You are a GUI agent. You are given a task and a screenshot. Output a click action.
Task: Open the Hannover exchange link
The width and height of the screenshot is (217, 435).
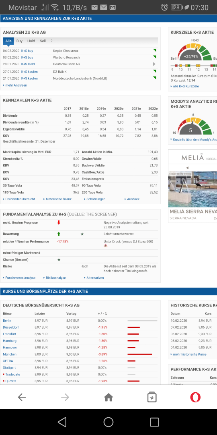(10, 347)
